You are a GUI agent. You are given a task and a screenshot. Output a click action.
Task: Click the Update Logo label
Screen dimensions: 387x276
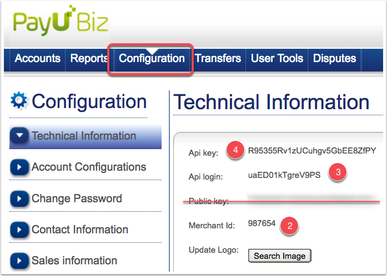[x=214, y=250]
